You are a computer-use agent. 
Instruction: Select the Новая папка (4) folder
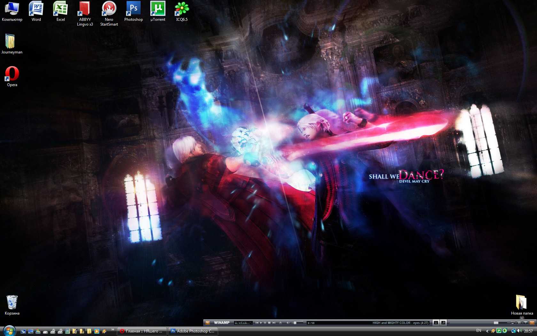pos(522,307)
